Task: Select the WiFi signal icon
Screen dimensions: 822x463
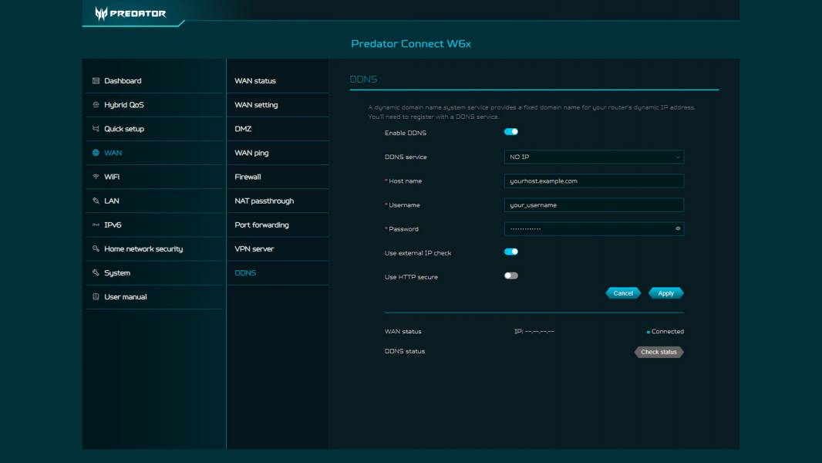Action: click(x=96, y=176)
